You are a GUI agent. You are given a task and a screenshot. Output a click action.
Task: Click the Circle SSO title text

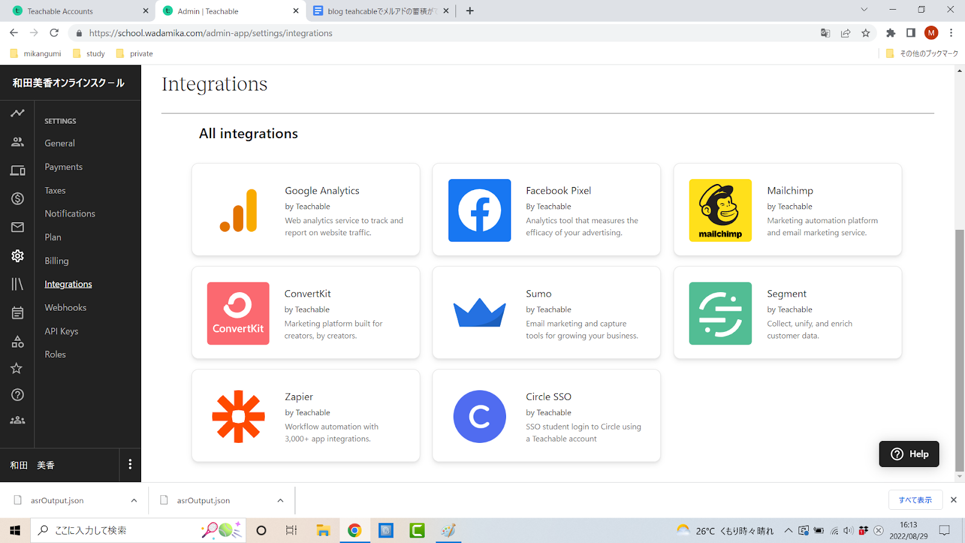(x=548, y=397)
